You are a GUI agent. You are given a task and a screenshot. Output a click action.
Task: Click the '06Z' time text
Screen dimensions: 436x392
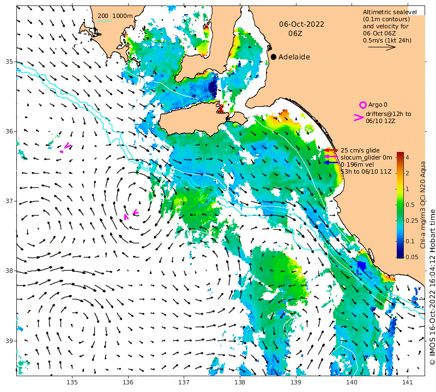295,34
